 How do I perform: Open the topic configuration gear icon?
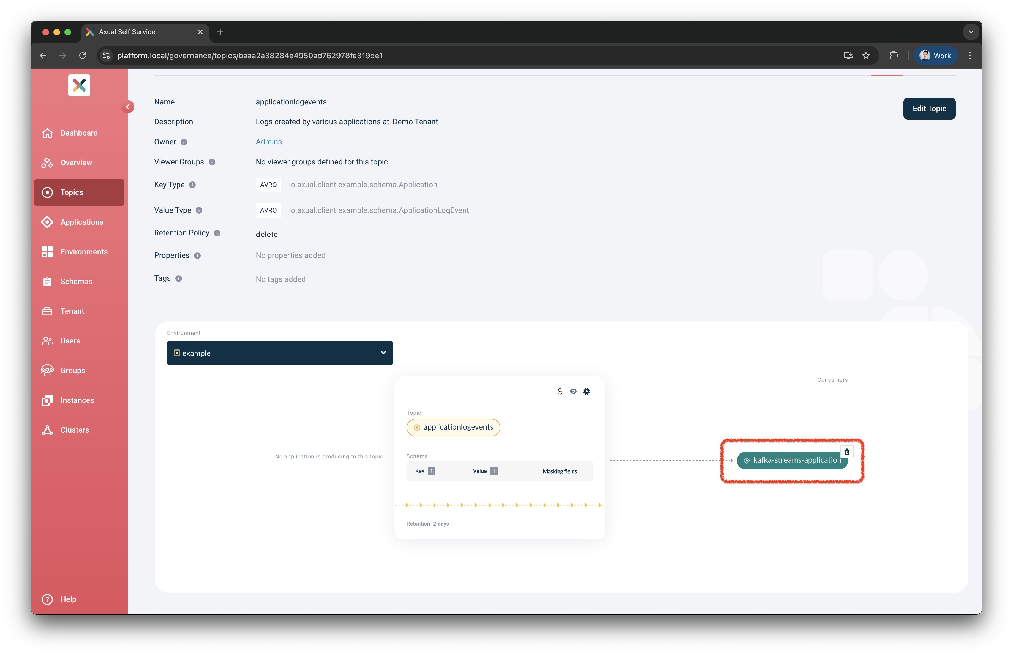point(587,391)
